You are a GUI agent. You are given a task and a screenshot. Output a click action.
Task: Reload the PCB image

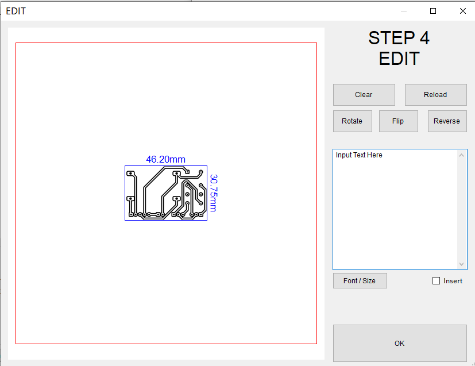pyautogui.click(x=435, y=95)
